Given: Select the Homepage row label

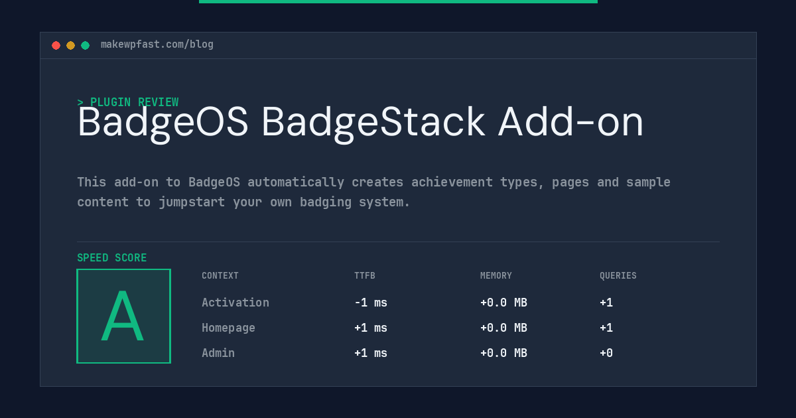Looking at the screenshot, I should (228, 328).
